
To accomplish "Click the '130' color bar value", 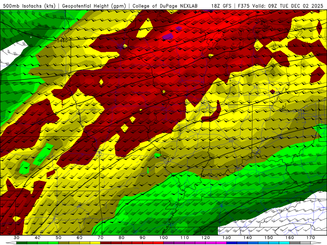I will pyautogui.click(x=227, y=238).
